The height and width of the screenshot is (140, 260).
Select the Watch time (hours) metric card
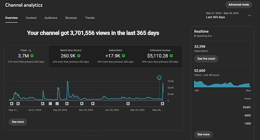pos(71,56)
